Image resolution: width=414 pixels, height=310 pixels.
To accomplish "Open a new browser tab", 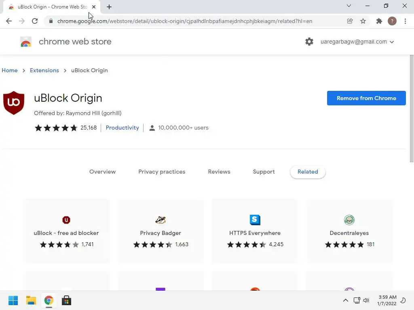I will (x=109, y=7).
